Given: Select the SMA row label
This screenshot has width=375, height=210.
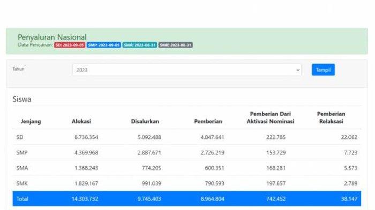Looking at the screenshot, I should tap(22, 168).
